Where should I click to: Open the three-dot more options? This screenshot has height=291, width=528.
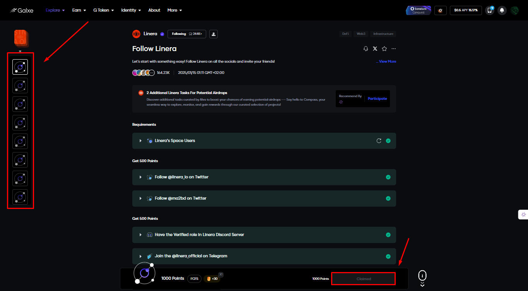click(x=394, y=49)
